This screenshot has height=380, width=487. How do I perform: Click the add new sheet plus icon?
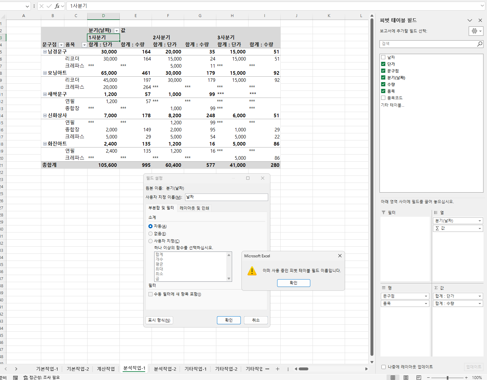point(277,369)
